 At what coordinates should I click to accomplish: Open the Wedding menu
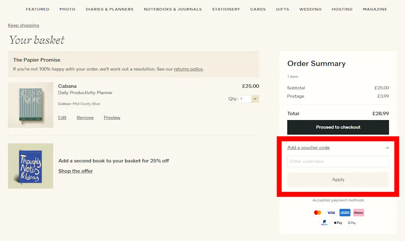point(310,9)
